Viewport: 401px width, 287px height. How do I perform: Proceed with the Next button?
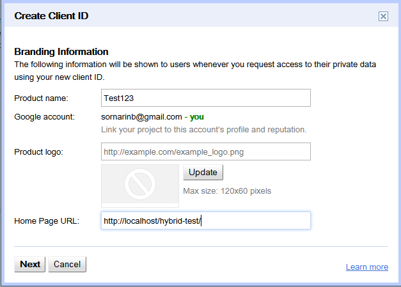point(30,264)
